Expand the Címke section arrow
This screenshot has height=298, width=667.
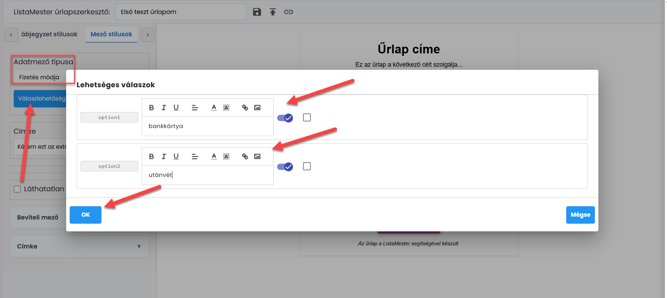coord(139,246)
